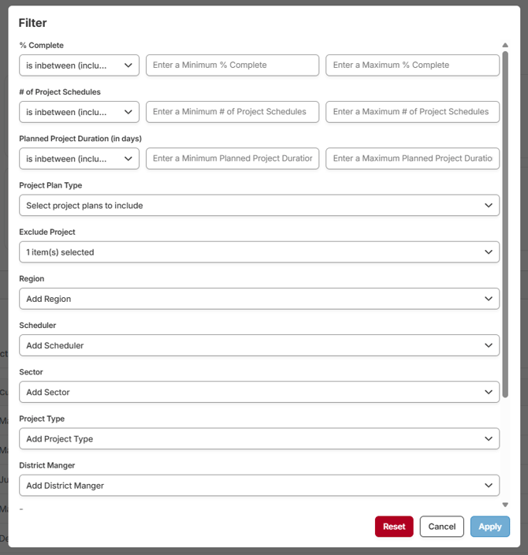Viewport: 528px width, 555px height.
Task: Open the Planned Project Duration operator dropdown
Action: tap(79, 158)
